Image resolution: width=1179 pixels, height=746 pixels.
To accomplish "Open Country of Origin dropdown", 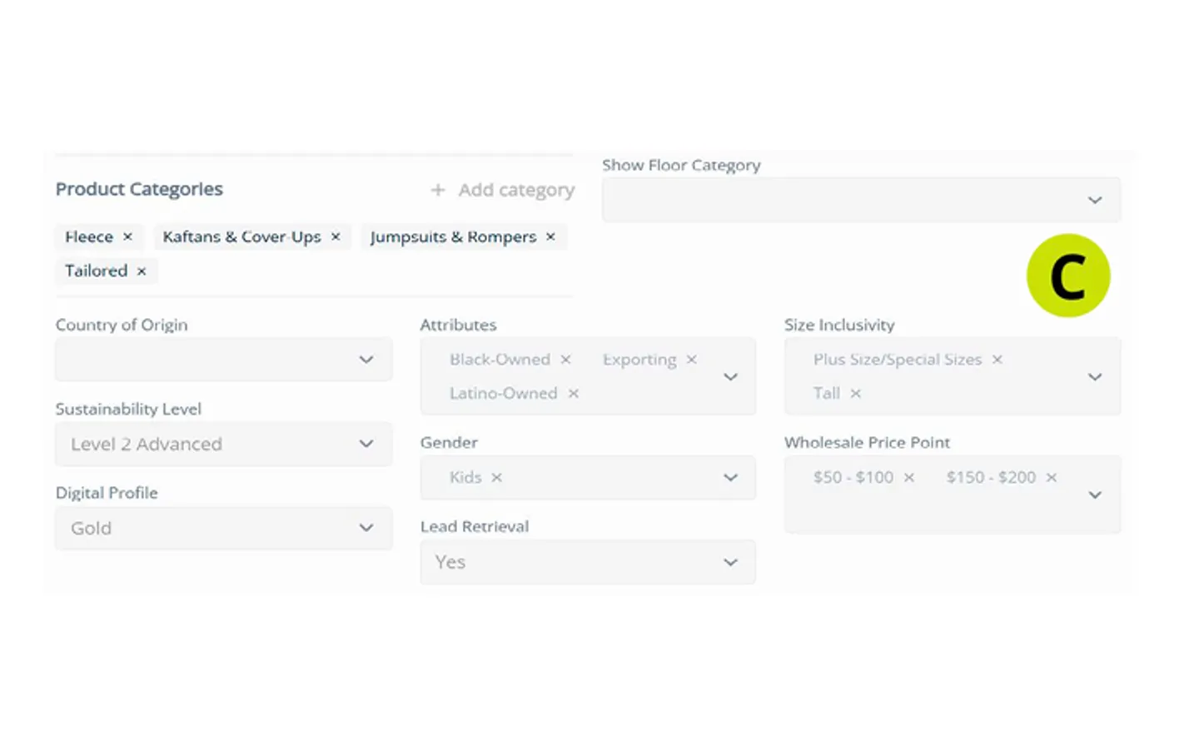I will (x=223, y=360).
